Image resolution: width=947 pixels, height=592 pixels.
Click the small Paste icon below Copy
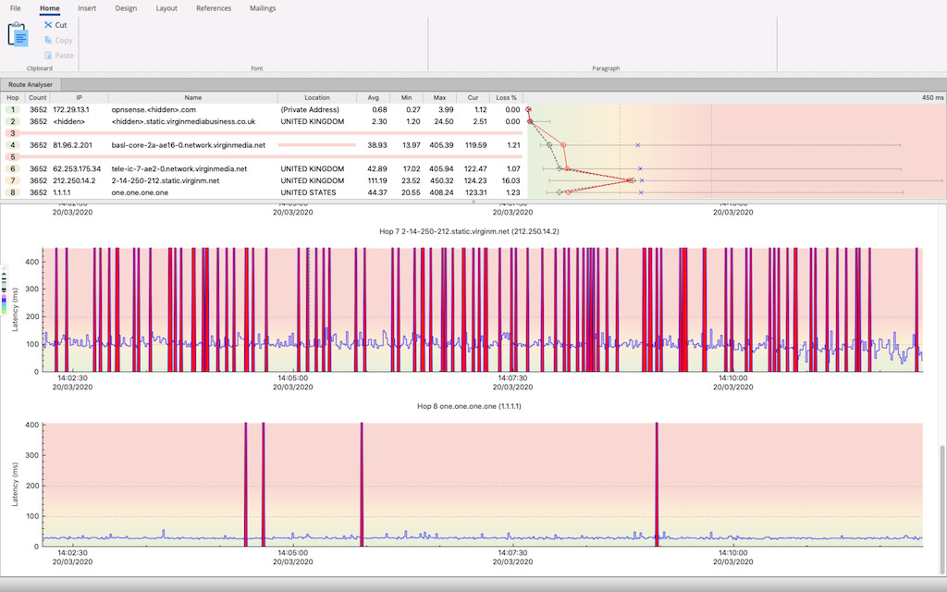tap(48, 55)
